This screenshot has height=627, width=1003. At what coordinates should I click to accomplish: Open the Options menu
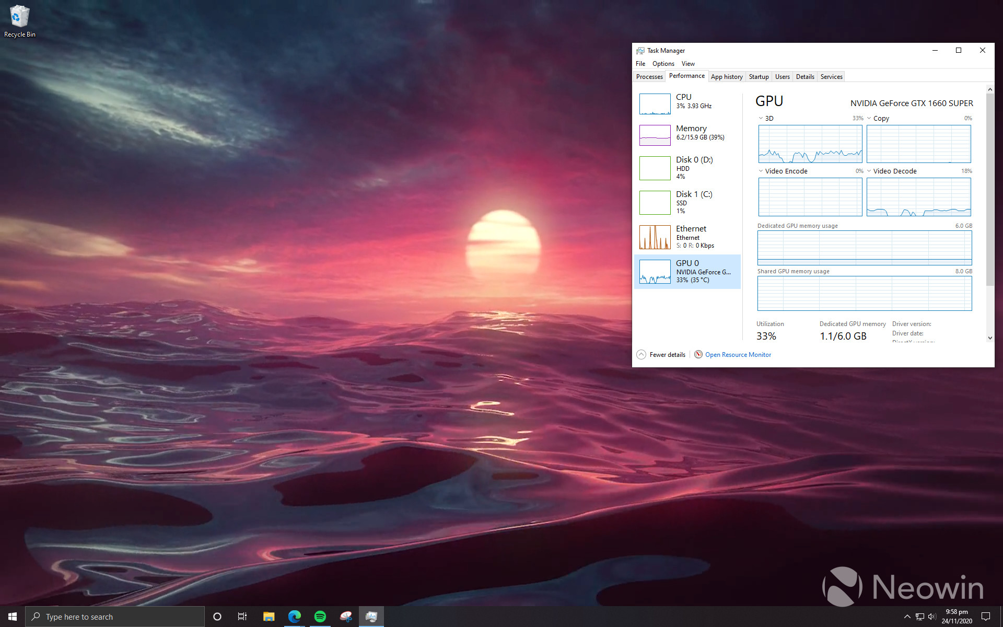(662, 63)
